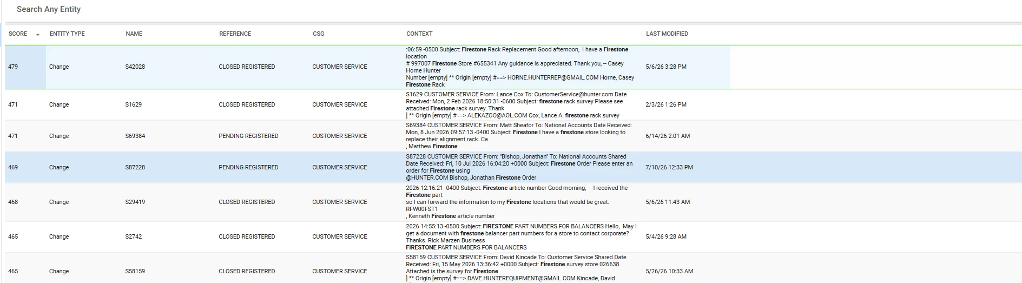Select the Search Any Entity title
This screenshot has height=283, width=1022.
click(49, 9)
